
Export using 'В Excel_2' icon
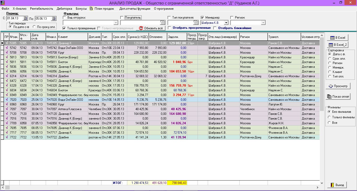pos(331,45)
